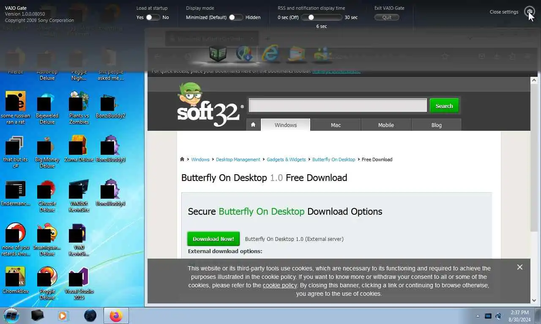Open the envelope mail icon in VAIO Gate dock
Image resolution: width=541 pixels, height=324 pixels.
[296, 54]
